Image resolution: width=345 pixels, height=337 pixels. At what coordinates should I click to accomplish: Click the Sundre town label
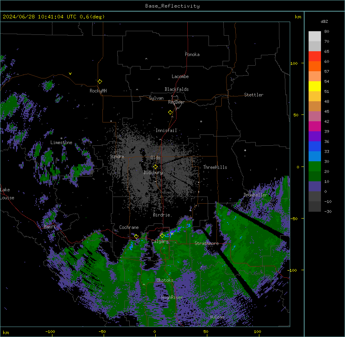(x=117, y=156)
